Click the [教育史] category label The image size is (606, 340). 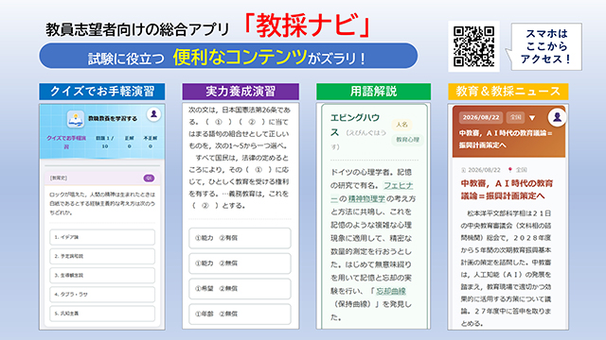59,178
